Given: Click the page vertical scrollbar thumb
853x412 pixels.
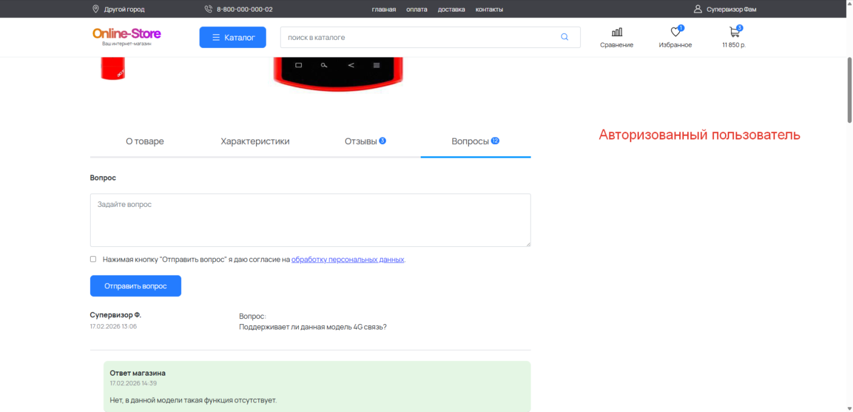Looking at the screenshot, I should [849, 91].
